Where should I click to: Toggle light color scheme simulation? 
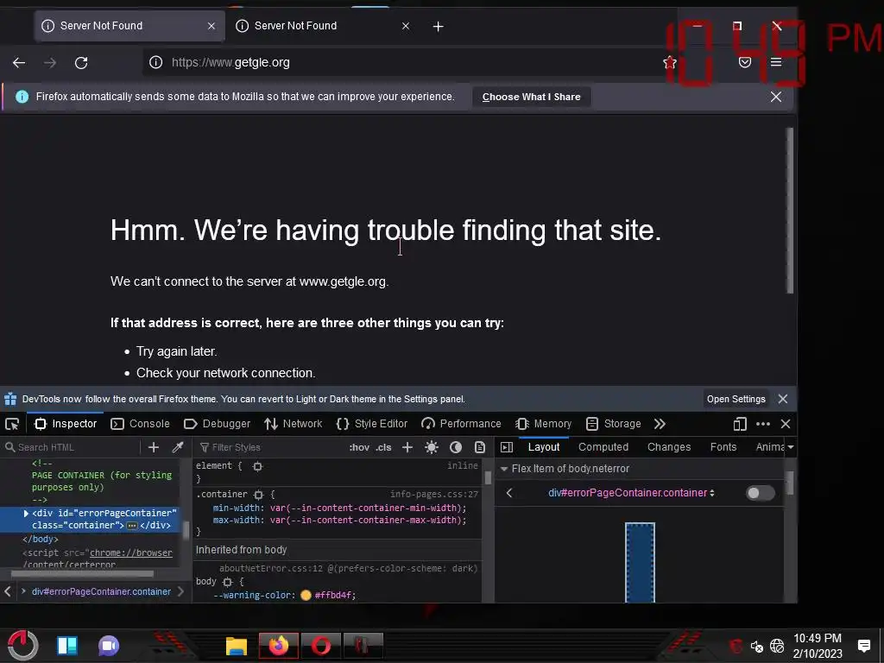pyautogui.click(x=432, y=448)
